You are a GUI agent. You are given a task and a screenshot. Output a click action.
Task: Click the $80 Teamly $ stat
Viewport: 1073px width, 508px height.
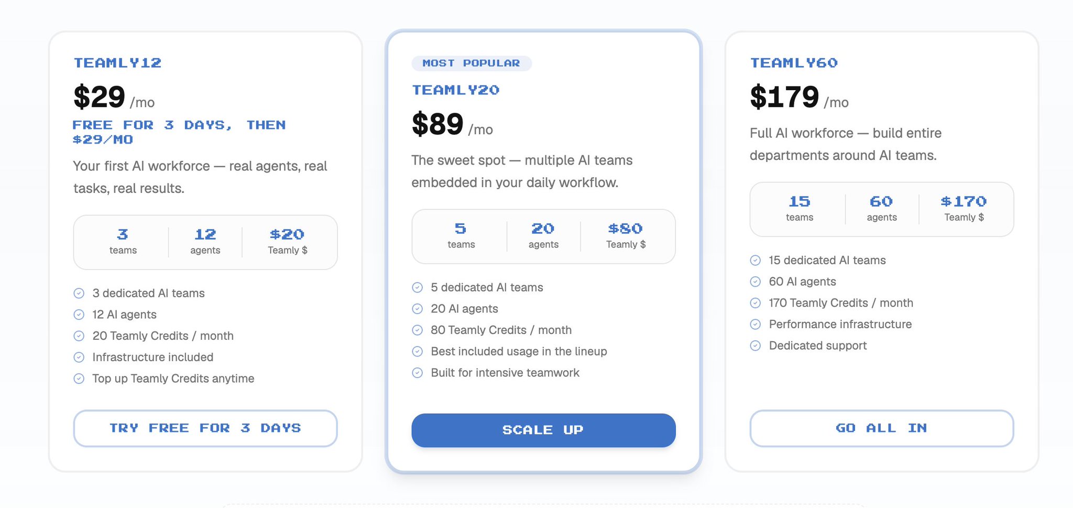pos(626,236)
